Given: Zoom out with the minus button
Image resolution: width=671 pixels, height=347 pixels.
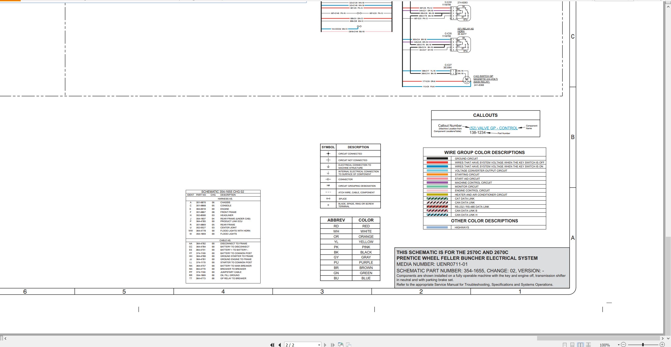Looking at the screenshot, I should [624, 345].
